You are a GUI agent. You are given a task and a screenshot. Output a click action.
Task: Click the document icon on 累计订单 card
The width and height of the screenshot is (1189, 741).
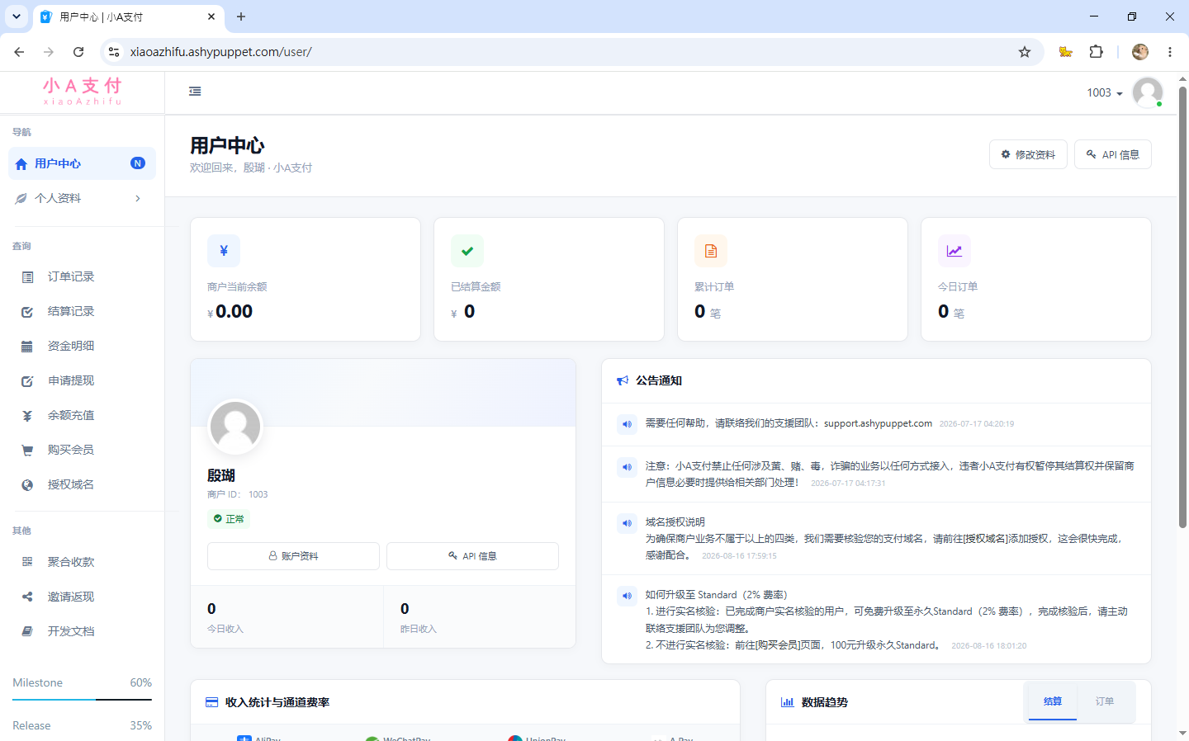[x=711, y=251]
